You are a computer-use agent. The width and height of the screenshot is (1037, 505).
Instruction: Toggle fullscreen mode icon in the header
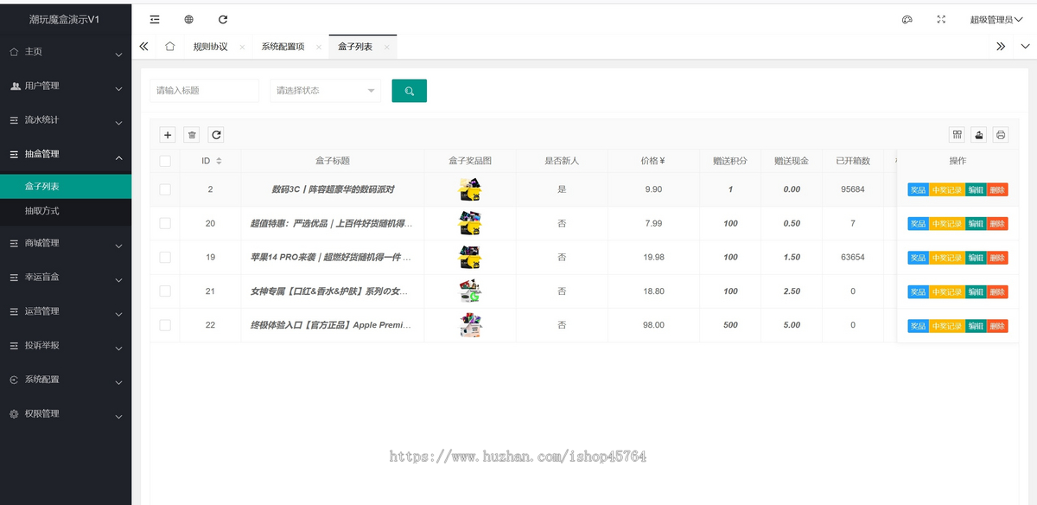click(x=941, y=19)
